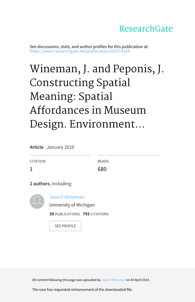Click Jean D Wineman link in footer
Image resolution: width=195 pixels, height=302 pixels.
pyautogui.click(x=113, y=280)
